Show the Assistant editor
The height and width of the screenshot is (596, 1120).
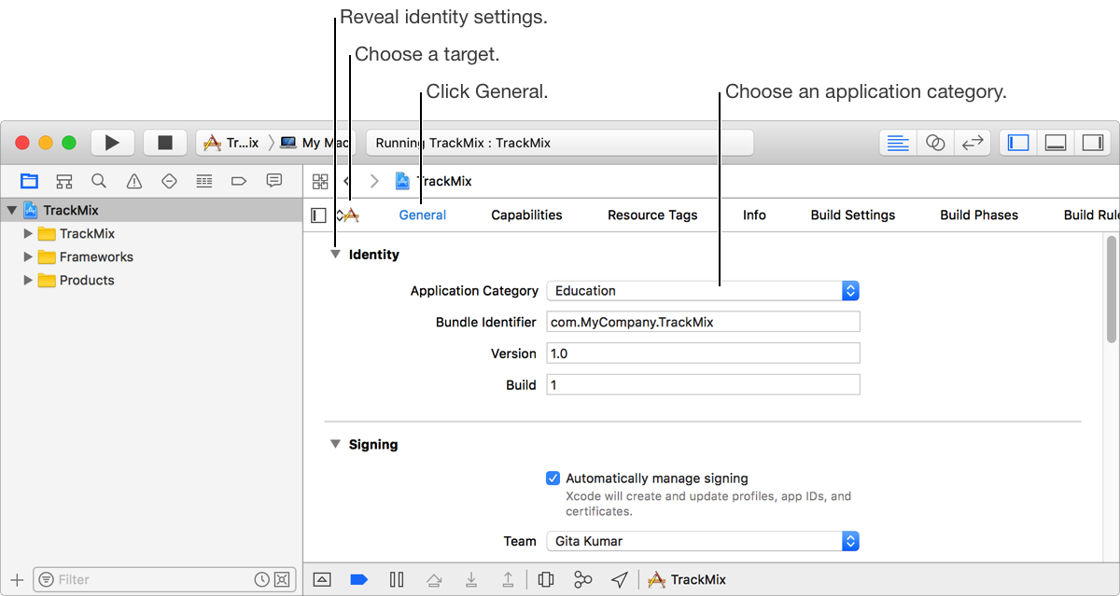coord(935,143)
